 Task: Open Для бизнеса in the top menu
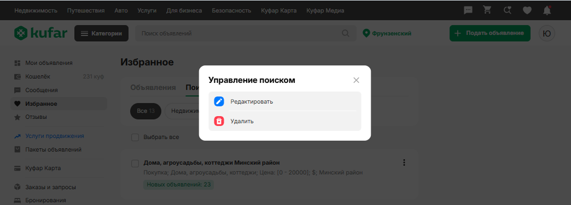point(184,10)
